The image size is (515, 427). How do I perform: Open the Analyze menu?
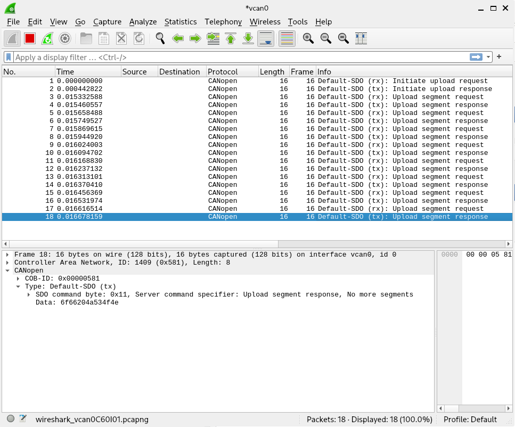point(143,22)
